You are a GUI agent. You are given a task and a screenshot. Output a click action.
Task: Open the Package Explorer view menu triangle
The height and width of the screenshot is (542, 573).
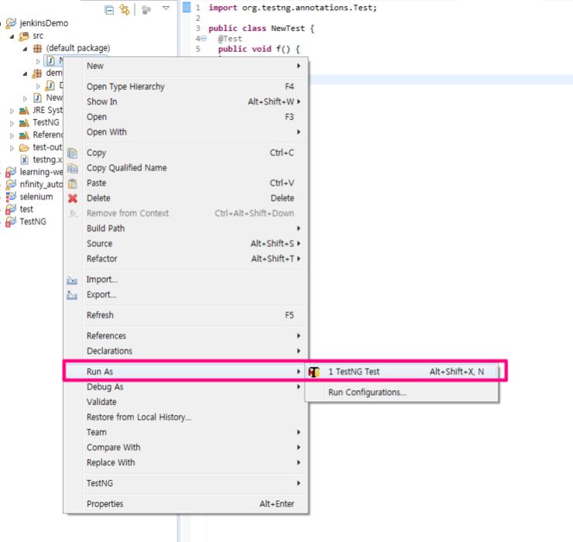166,9
